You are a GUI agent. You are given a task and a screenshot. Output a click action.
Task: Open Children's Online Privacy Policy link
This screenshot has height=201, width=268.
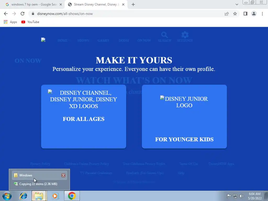[86, 164]
